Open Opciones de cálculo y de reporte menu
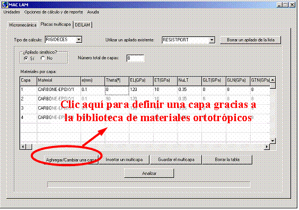The height and width of the screenshot is (210, 299). click(54, 12)
